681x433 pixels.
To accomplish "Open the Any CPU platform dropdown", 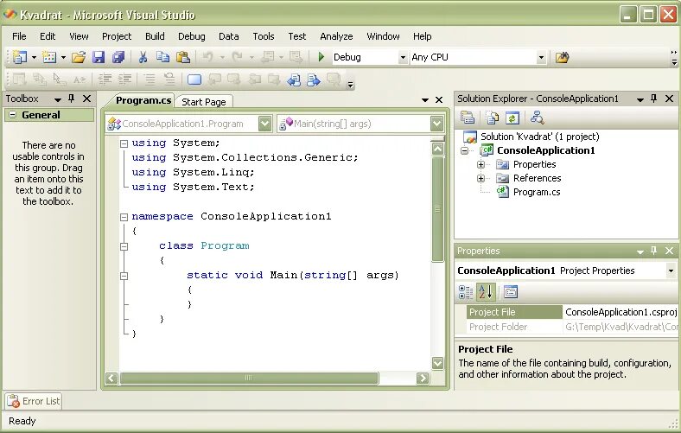I will coord(541,57).
